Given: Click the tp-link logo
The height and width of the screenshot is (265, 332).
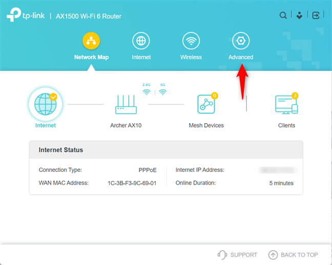Looking at the screenshot, I should pyautogui.click(x=26, y=15).
